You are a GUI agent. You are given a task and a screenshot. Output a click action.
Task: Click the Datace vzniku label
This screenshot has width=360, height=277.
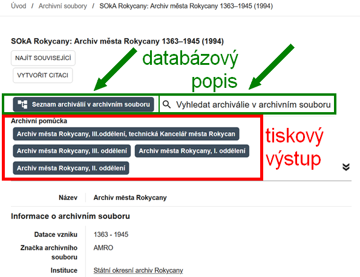(x=56, y=235)
